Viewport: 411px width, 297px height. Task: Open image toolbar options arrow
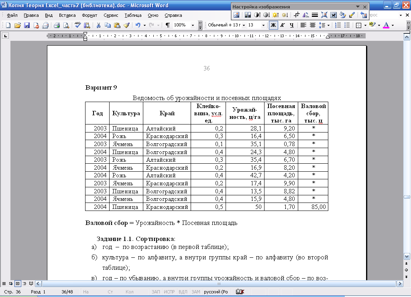point(358,7)
